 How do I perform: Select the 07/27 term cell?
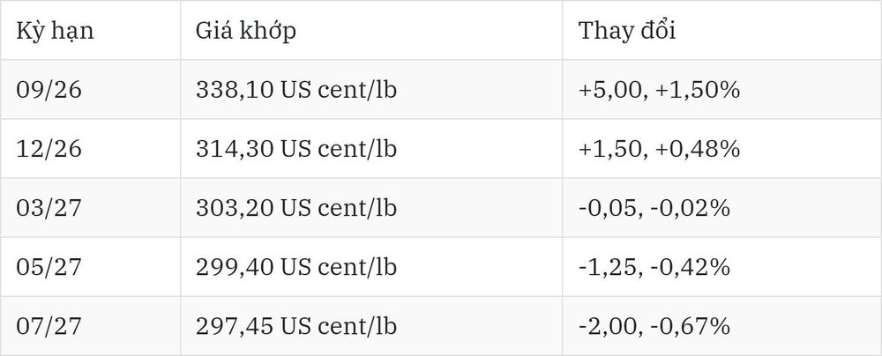[49, 326]
